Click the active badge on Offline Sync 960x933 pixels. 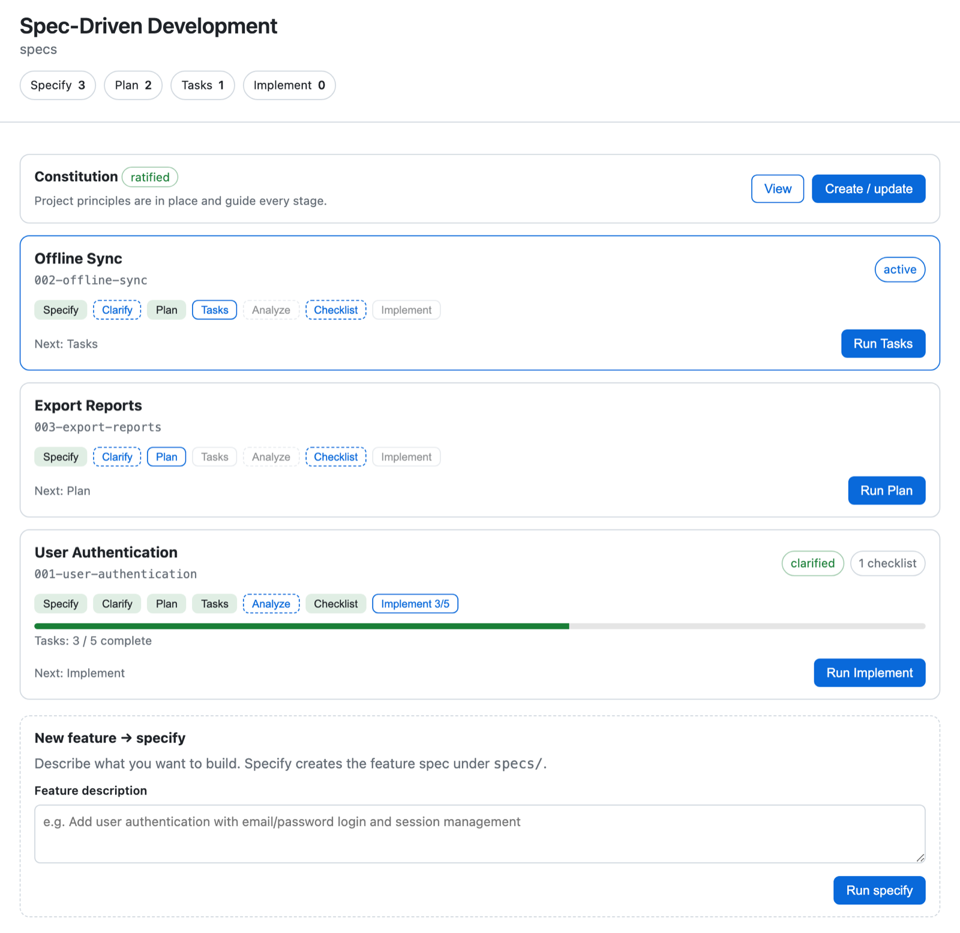(x=899, y=270)
